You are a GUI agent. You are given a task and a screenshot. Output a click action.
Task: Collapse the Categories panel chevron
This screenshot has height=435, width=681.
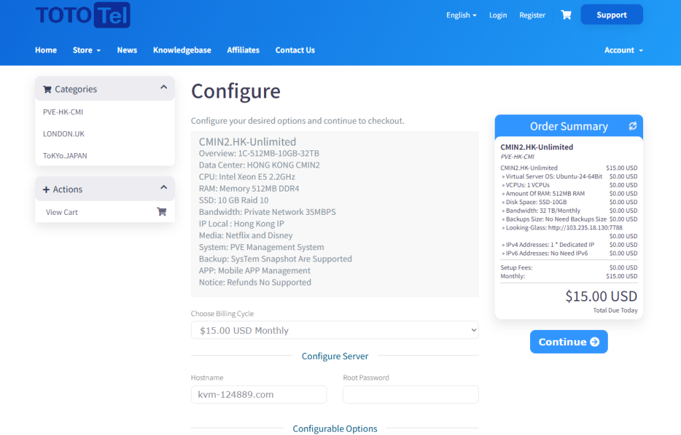coord(164,88)
